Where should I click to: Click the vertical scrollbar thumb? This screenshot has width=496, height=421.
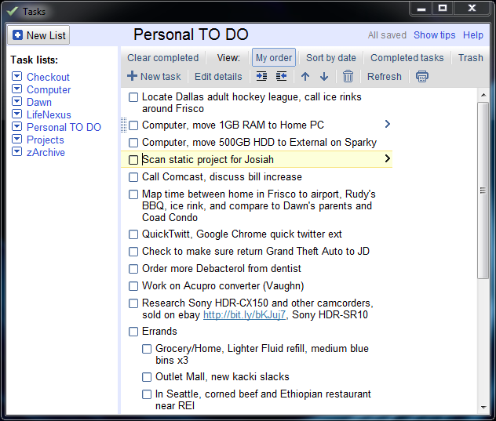coord(483,191)
